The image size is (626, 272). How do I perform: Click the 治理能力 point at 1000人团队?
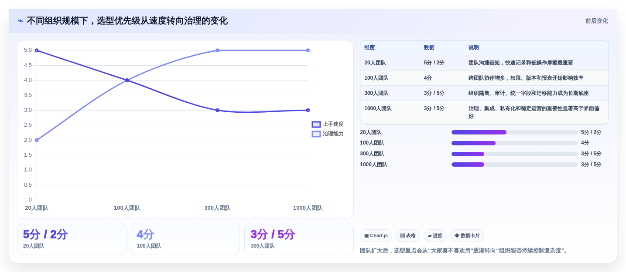pyautogui.click(x=308, y=50)
